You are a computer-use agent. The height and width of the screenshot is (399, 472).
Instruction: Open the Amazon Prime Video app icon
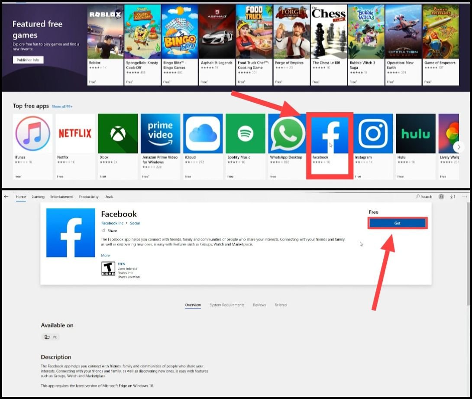(x=161, y=133)
